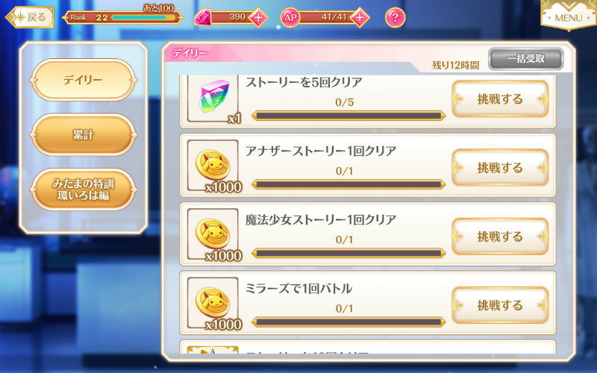Challenge the アナザーストーリー1回クリア mission
The width and height of the screenshot is (597, 373).
coord(500,168)
